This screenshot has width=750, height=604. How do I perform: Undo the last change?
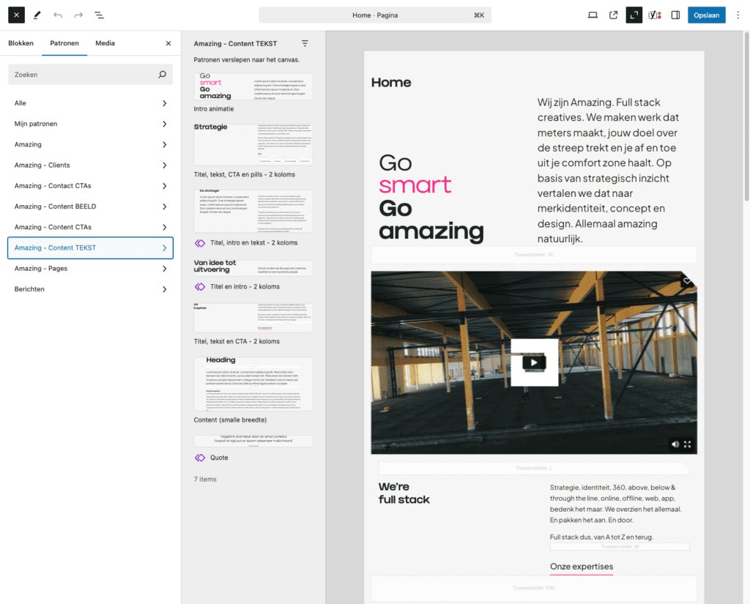coord(58,15)
